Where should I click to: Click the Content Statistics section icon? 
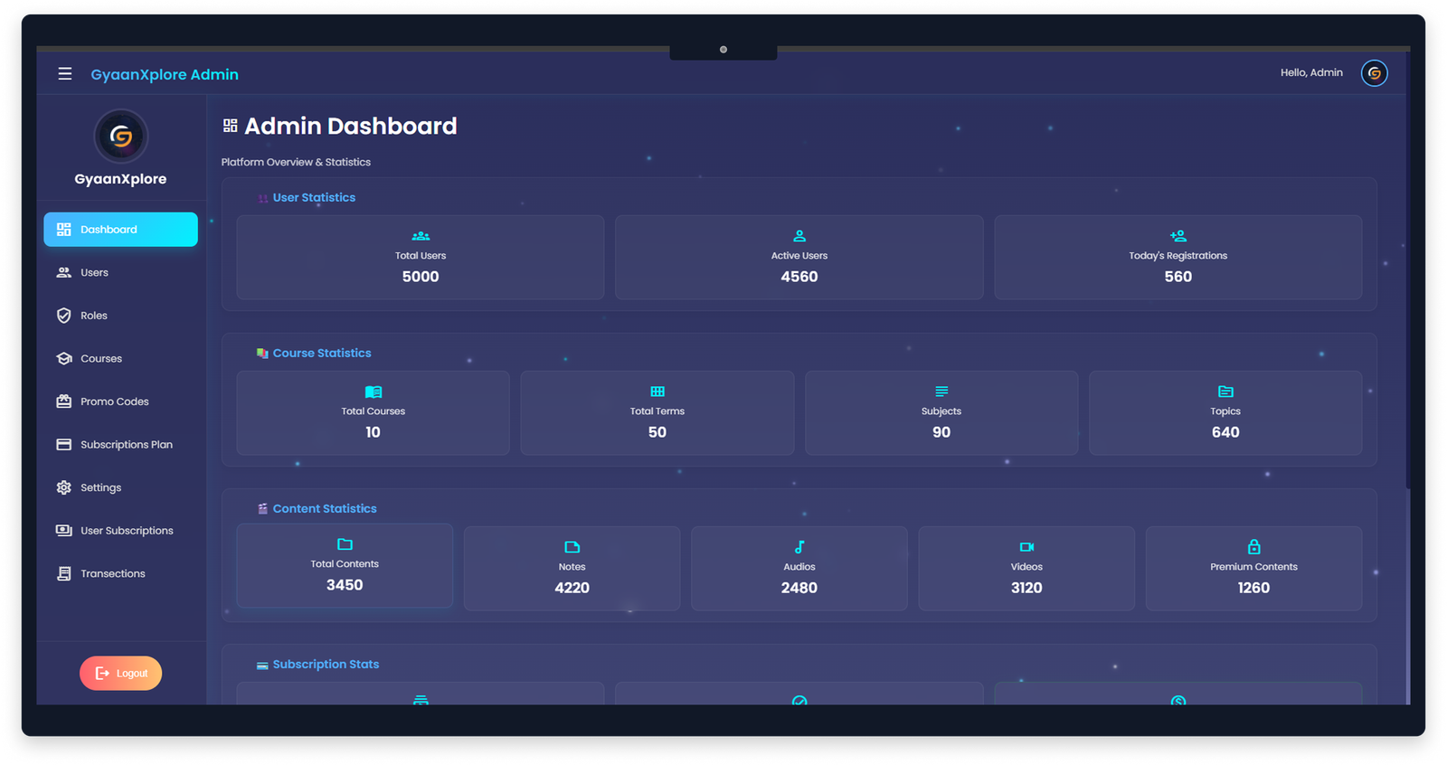[x=262, y=509]
